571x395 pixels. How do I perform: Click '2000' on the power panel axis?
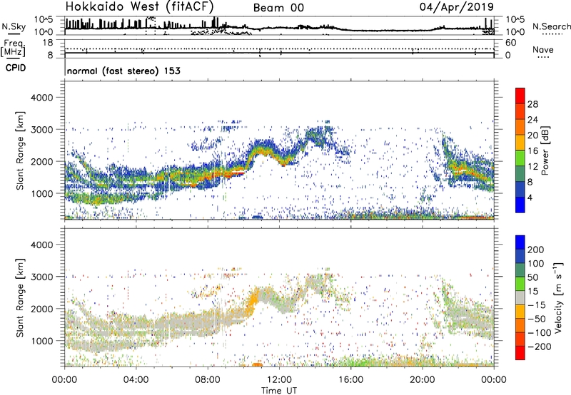42,161
